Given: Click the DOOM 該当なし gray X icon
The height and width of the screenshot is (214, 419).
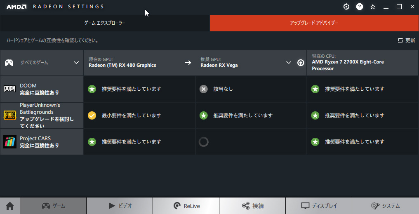Looking at the screenshot, I should [x=204, y=89].
